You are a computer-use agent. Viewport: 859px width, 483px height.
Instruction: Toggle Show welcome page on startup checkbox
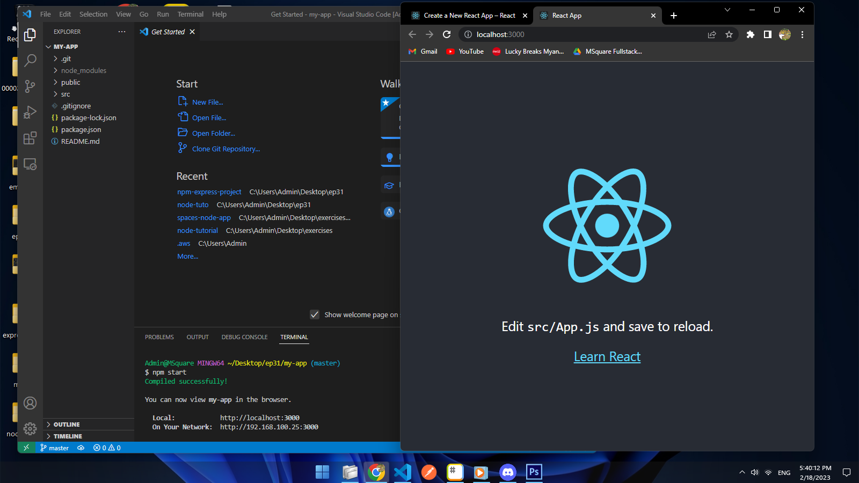click(315, 314)
